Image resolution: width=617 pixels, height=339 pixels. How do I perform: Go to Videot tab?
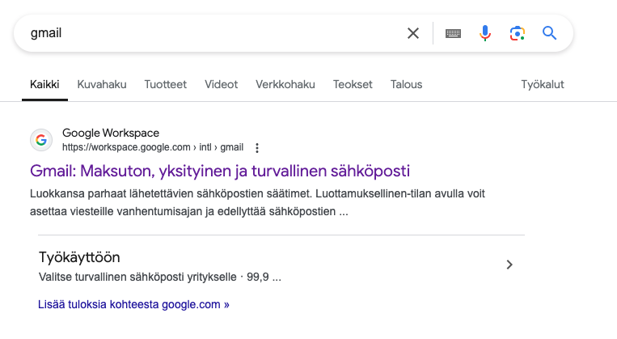point(221,84)
